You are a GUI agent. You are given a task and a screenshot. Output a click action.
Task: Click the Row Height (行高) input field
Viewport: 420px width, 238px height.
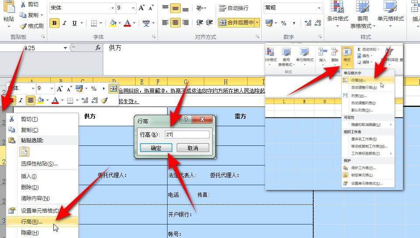[x=187, y=134]
